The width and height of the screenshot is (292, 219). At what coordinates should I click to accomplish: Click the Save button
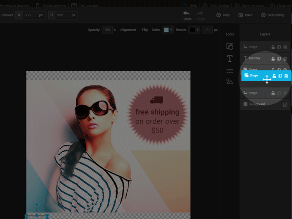(x=245, y=15)
